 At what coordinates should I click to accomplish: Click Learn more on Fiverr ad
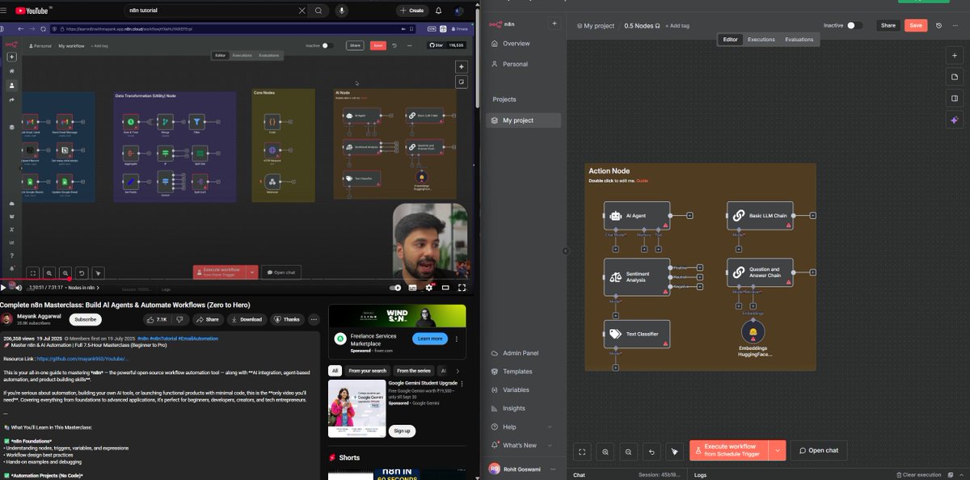430,339
